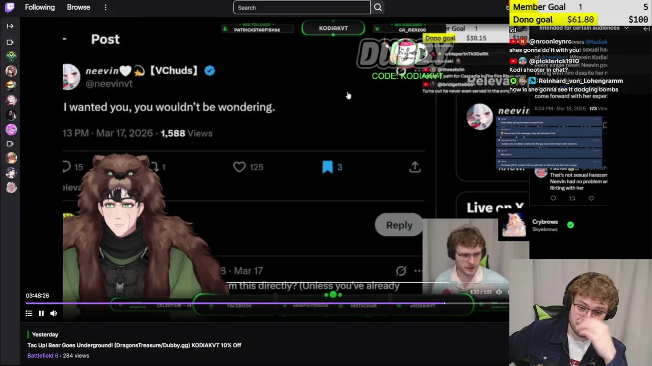This screenshot has height=366, width=652.
Task: Open the orange and blue channel avatar
Action: [x=11, y=85]
